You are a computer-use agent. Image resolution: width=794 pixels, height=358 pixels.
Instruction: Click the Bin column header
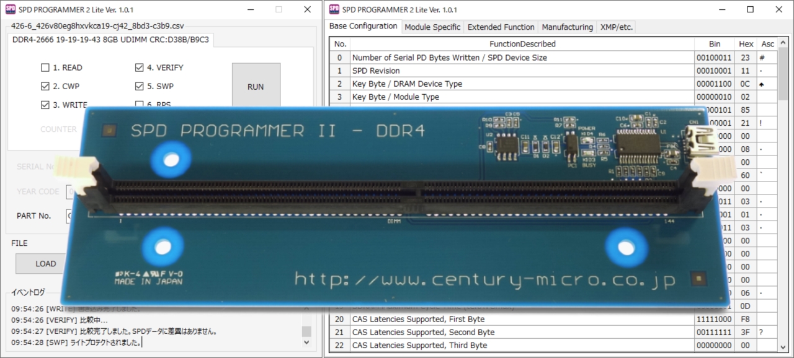point(715,44)
